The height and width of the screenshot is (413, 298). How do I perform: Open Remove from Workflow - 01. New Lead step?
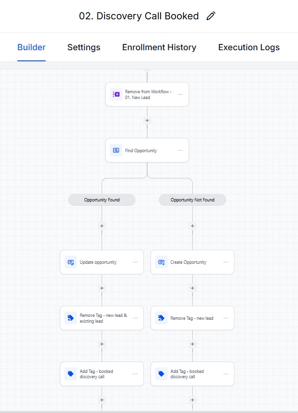(x=147, y=94)
